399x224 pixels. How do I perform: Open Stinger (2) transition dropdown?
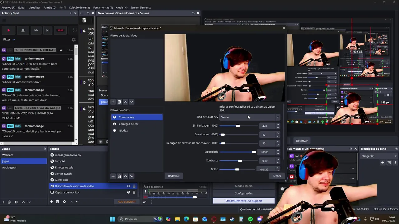pos(379,156)
